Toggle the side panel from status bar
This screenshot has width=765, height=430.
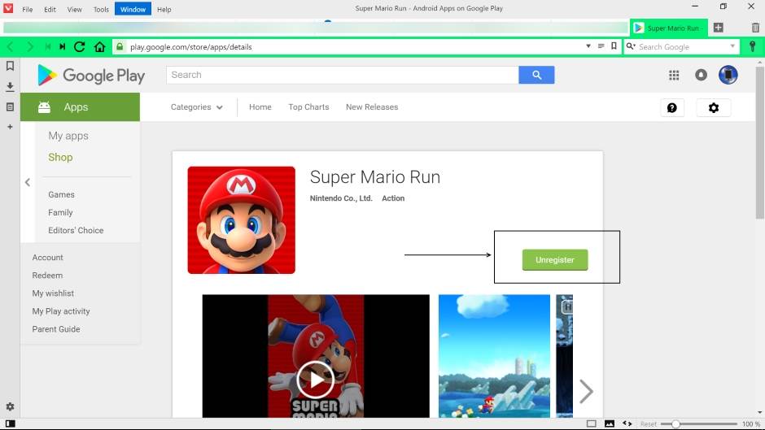click(11, 423)
